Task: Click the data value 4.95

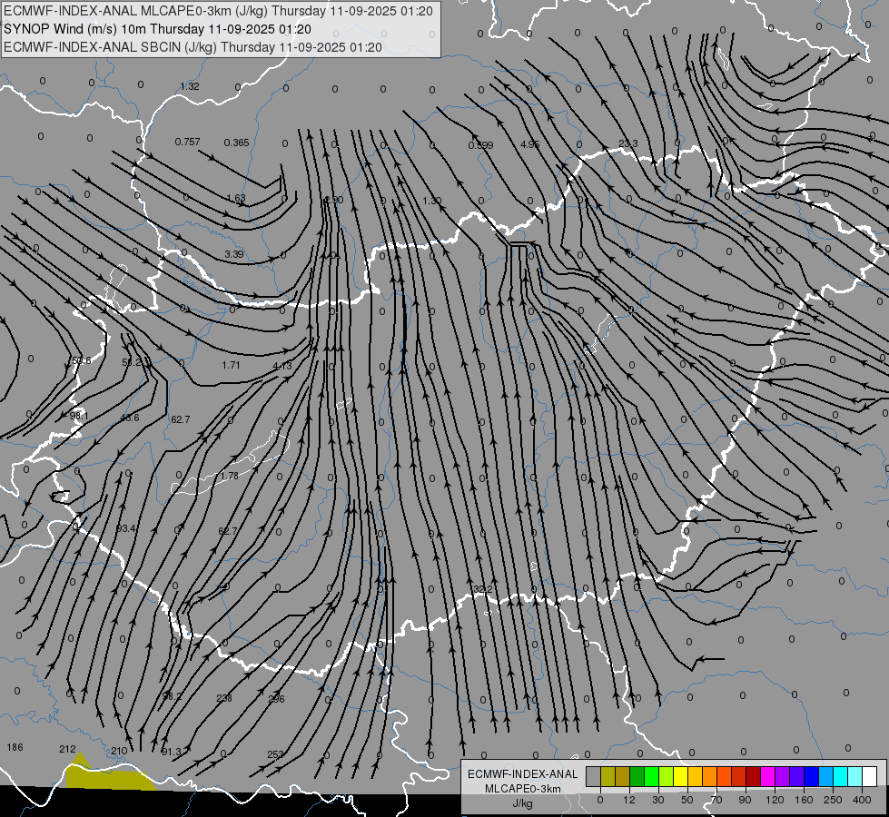Action: [530, 144]
